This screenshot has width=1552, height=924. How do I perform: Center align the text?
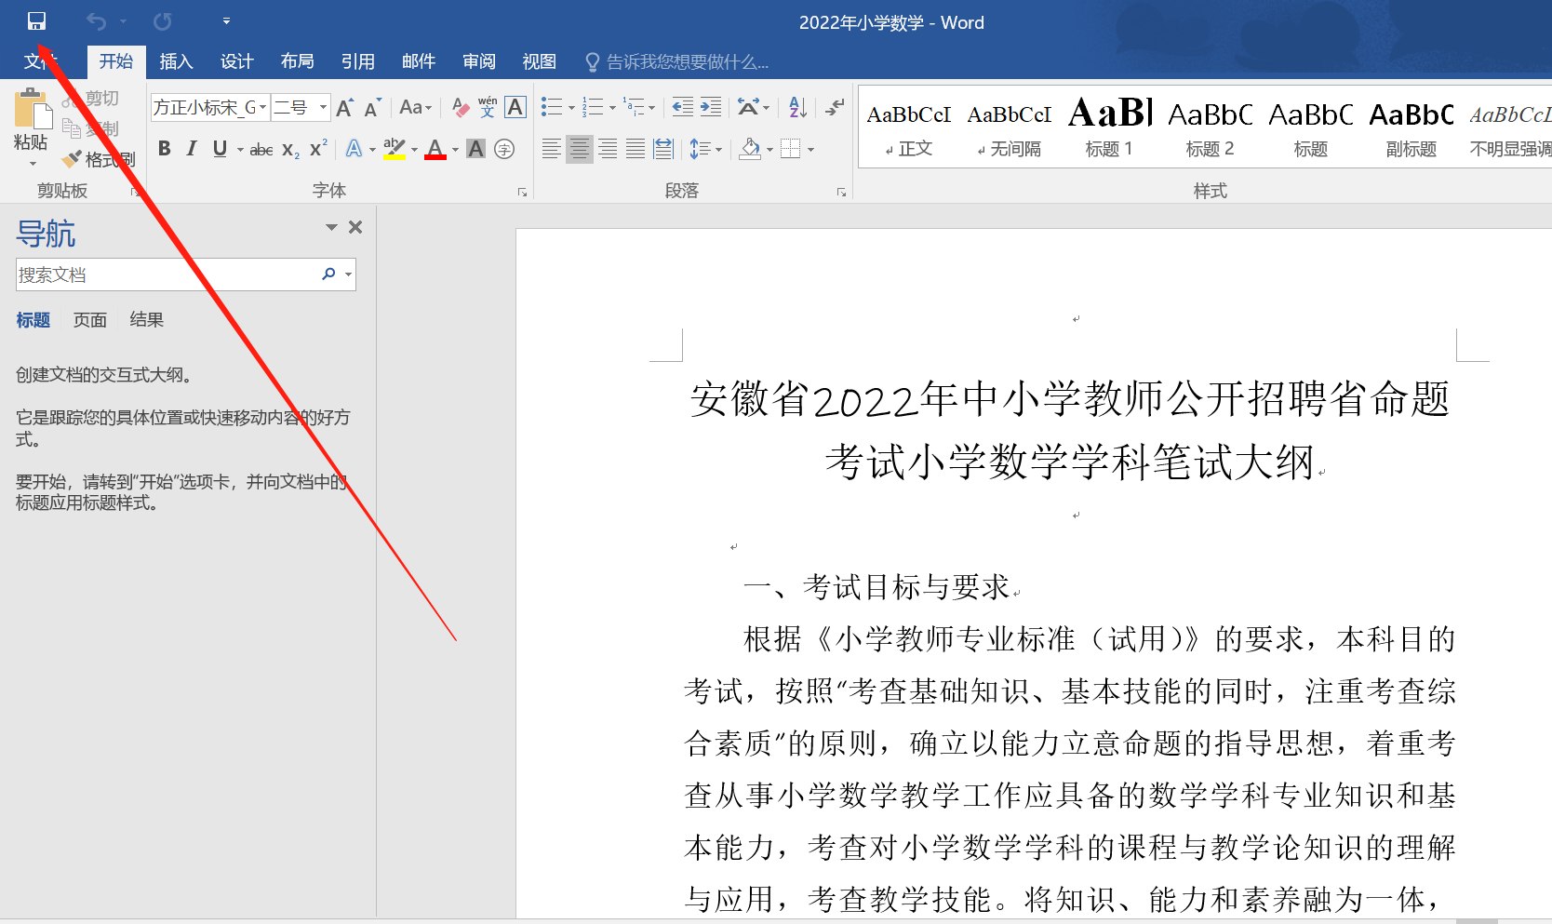pos(580,149)
